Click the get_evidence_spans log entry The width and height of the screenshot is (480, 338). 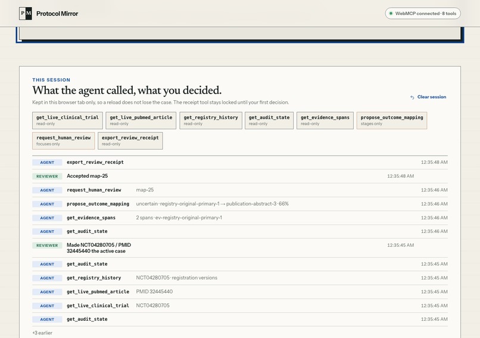pos(239,218)
